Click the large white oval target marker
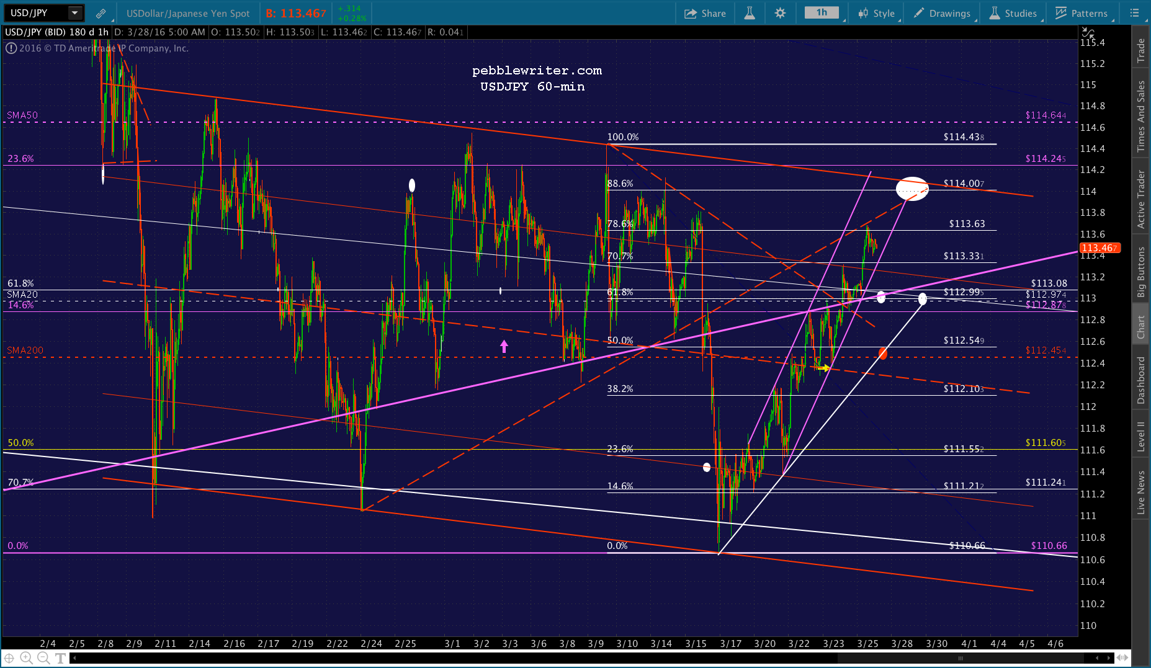The width and height of the screenshot is (1151, 668). [912, 189]
